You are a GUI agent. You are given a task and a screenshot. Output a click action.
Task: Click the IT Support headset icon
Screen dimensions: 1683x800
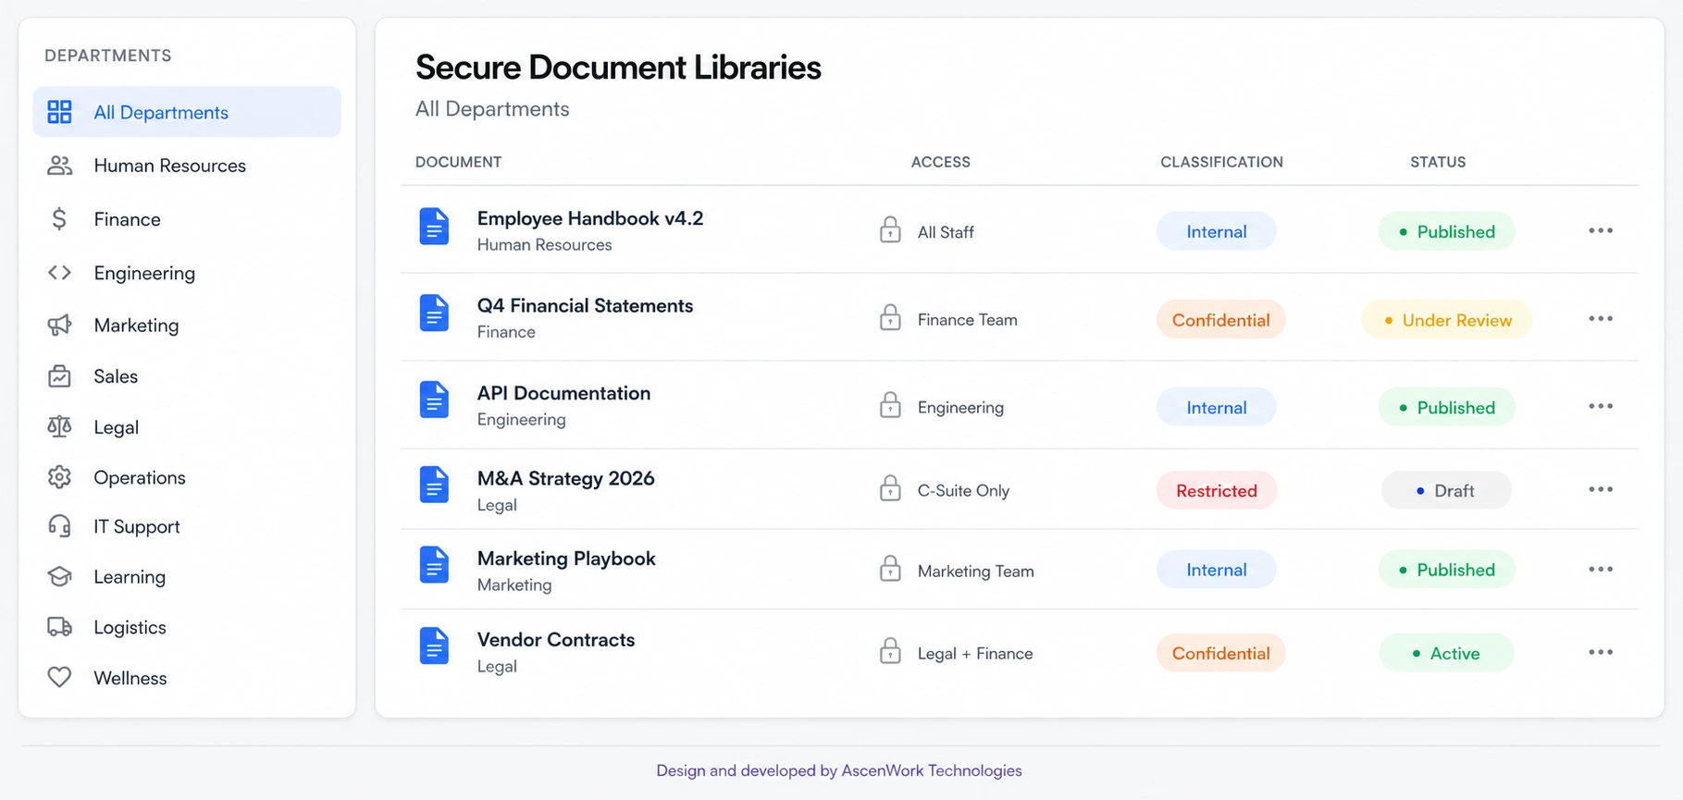pyautogui.click(x=59, y=526)
